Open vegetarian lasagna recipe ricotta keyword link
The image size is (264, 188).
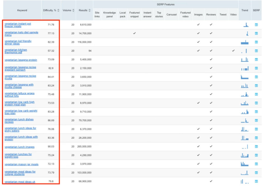pos(20,77)
